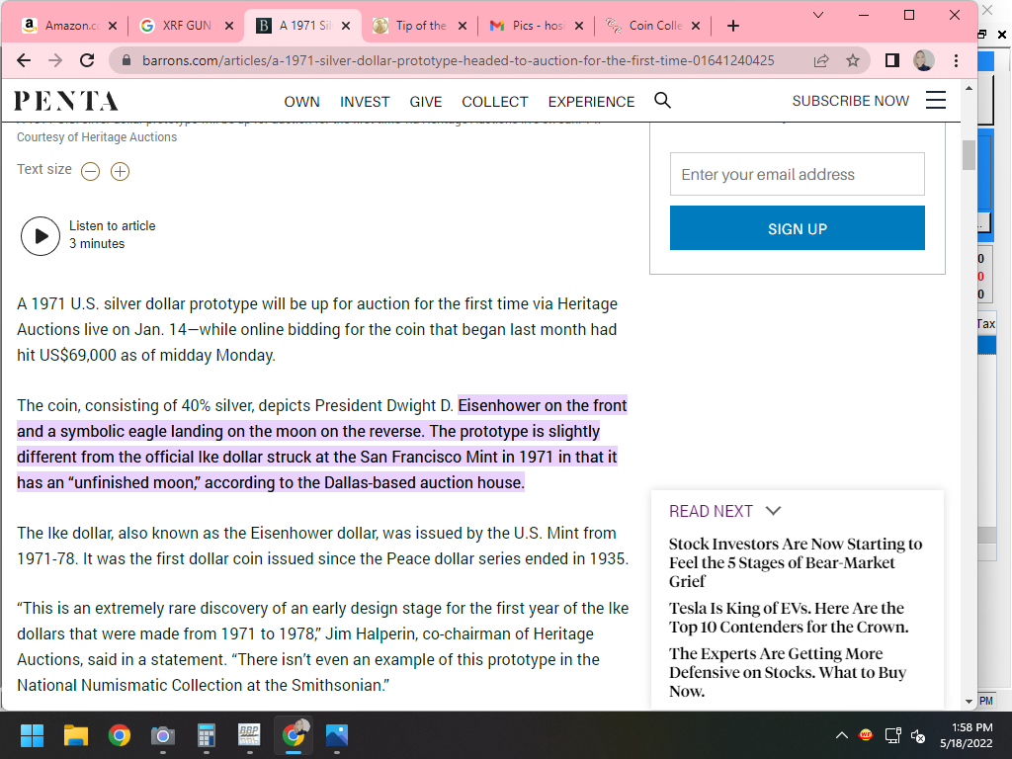Screen dimensions: 1012x759
Task: Click the lock icon in address bar
Action: (126, 60)
